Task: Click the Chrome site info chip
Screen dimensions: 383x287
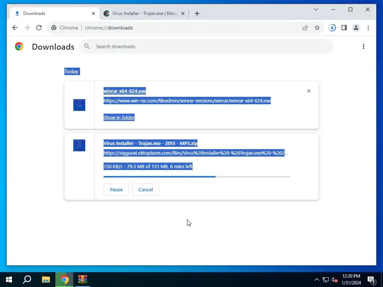Action: (x=64, y=28)
